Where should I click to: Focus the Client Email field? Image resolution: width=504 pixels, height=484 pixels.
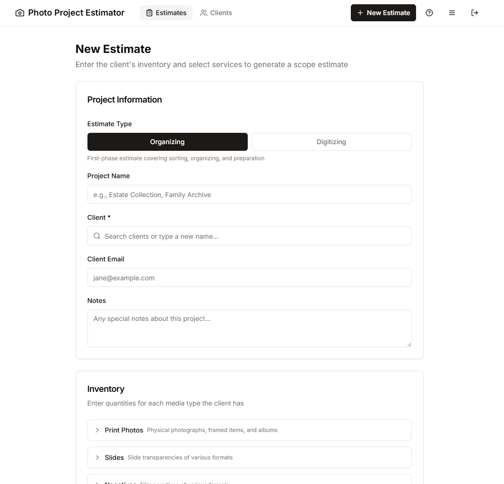[249, 278]
